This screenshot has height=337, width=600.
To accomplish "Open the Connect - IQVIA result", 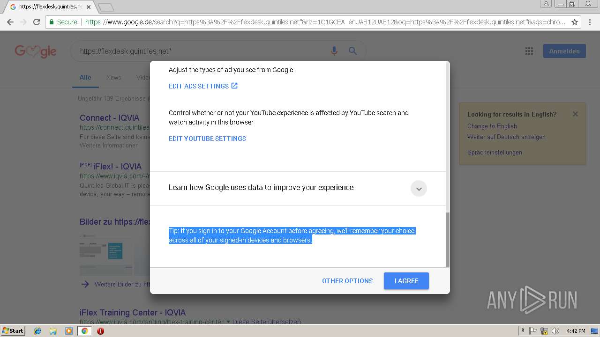I will tap(109, 118).
